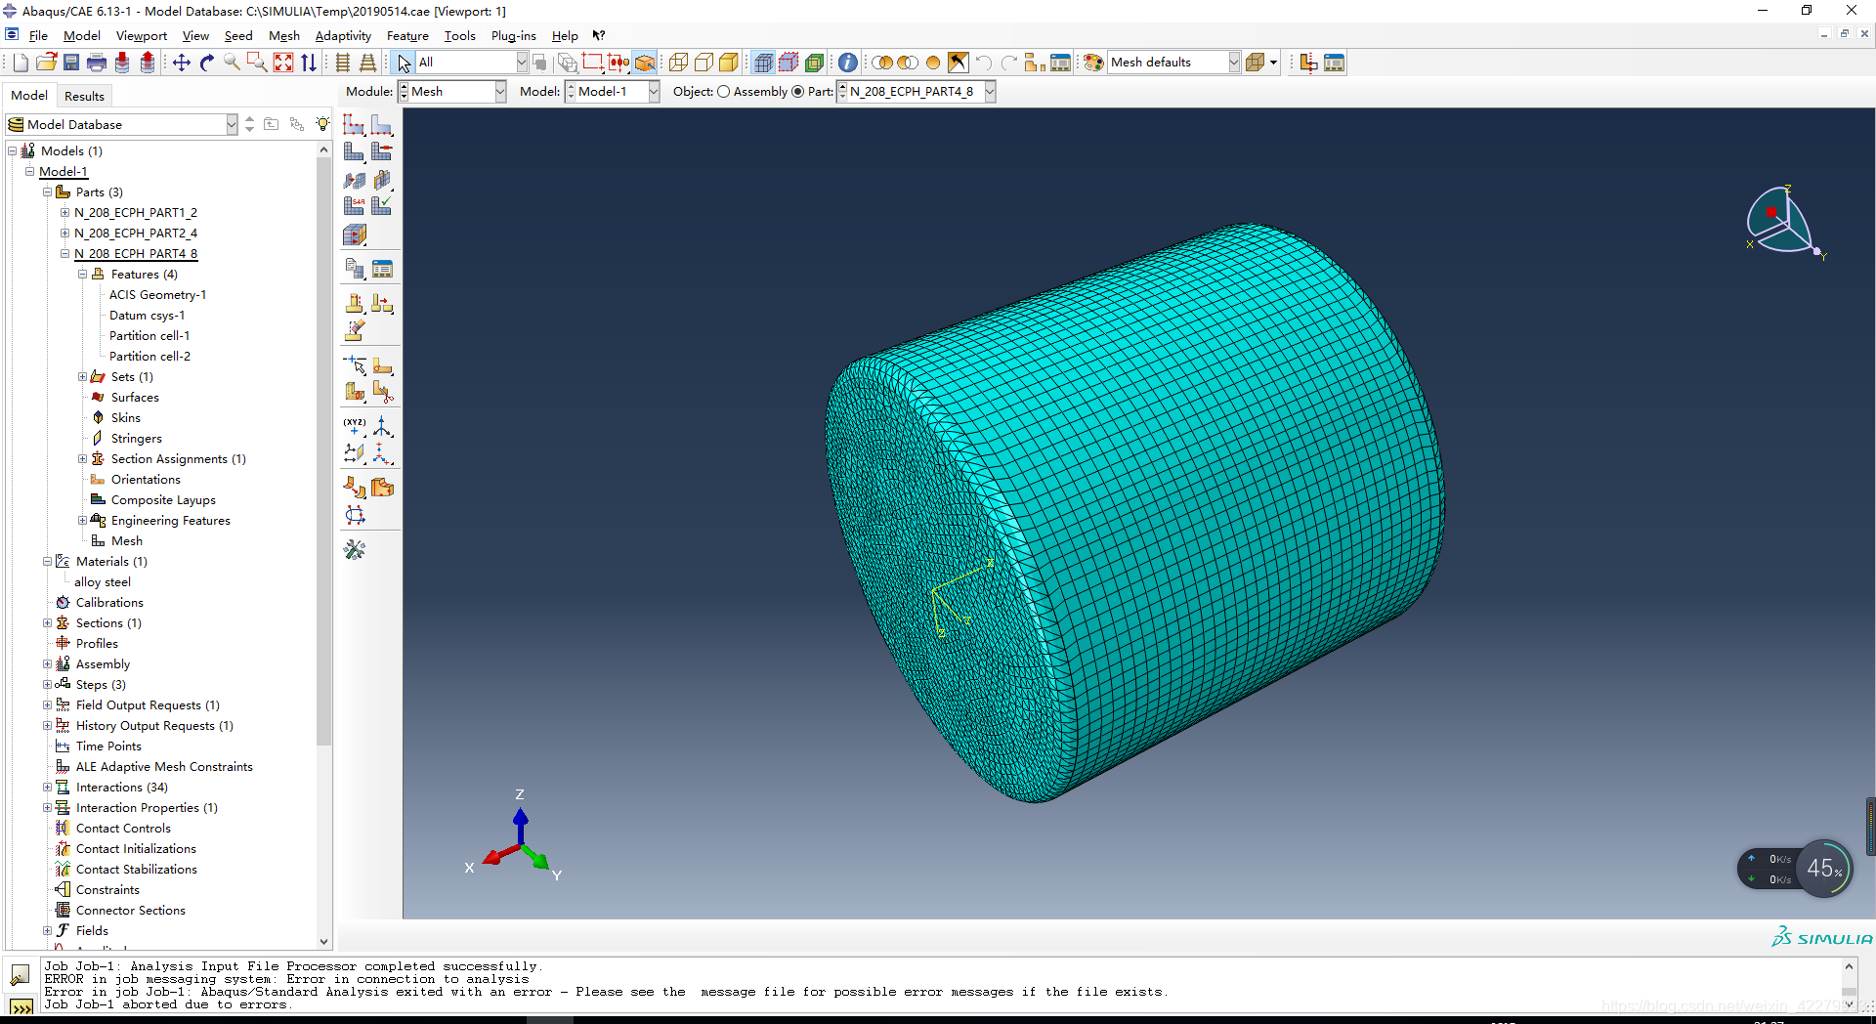Open the Query information tool

(847, 63)
